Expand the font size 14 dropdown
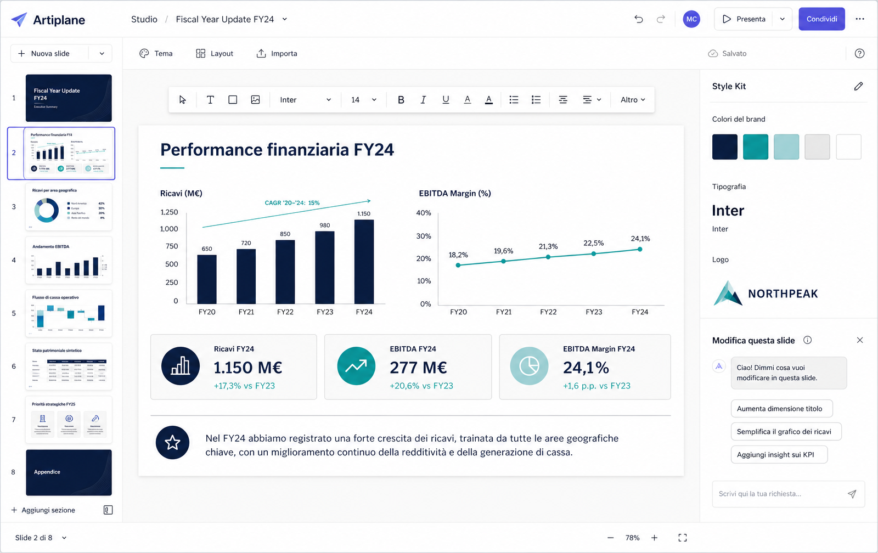This screenshot has height=553, width=878. pyautogui.click(x=364, y=100)
